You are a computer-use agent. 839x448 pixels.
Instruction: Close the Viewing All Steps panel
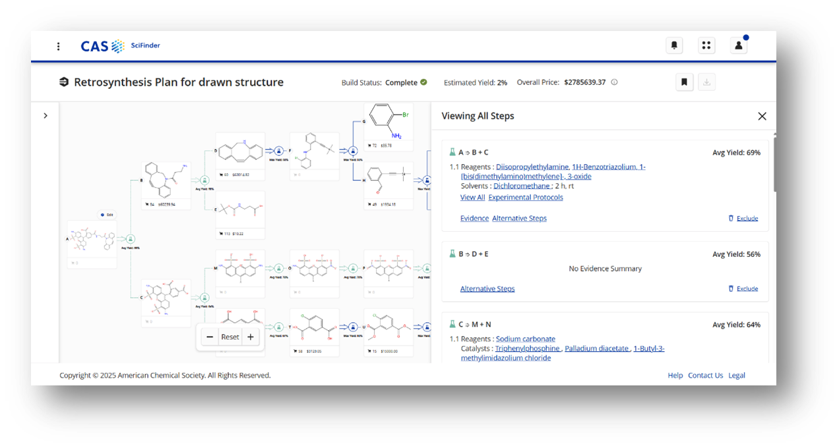tap(762, 116)
